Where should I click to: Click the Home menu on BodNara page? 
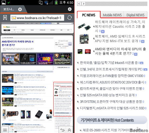pos(7,30)
